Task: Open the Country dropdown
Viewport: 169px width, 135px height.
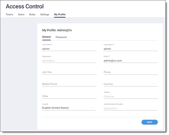Action: 131,84
